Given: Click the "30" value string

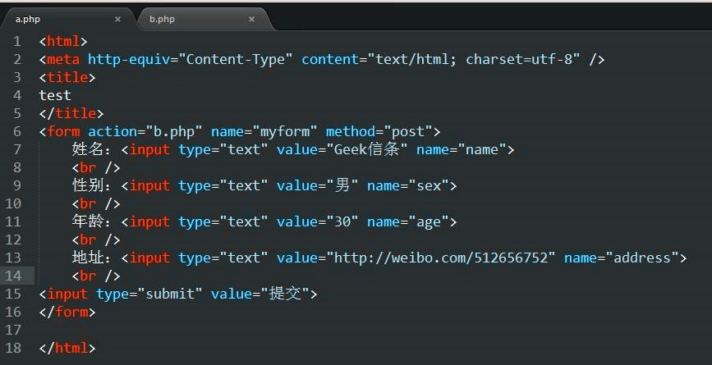Looking at the screenshot, I should tap(342, 221).
